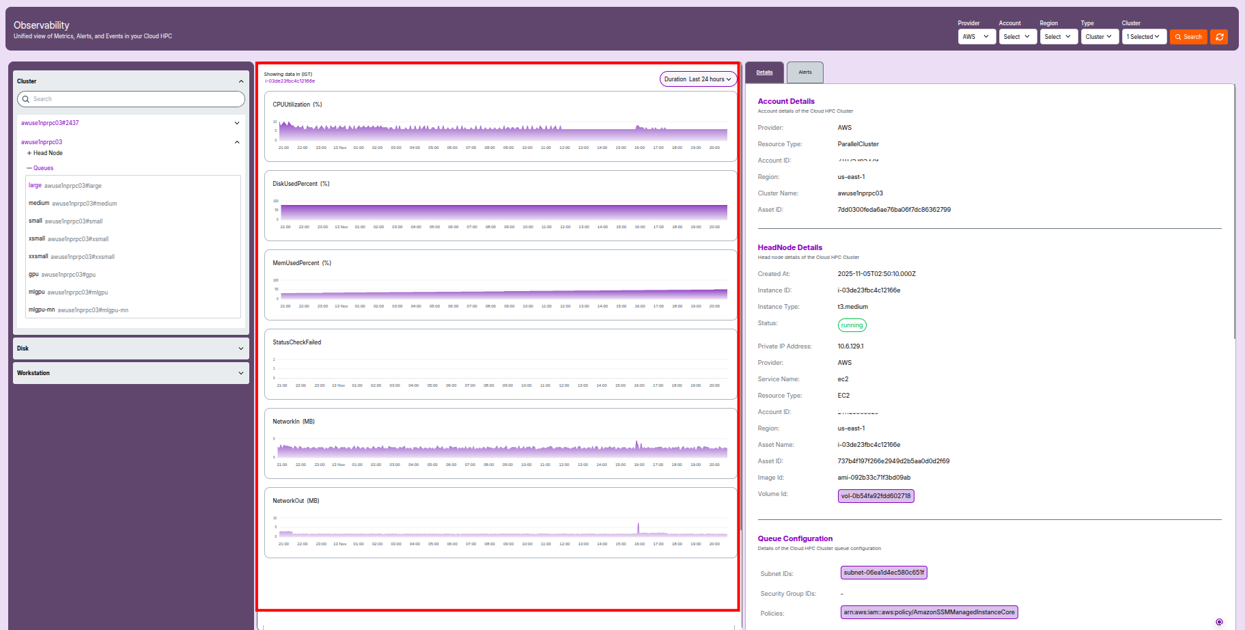
Task: Switch to the Details tab
Action: point(765,72)
